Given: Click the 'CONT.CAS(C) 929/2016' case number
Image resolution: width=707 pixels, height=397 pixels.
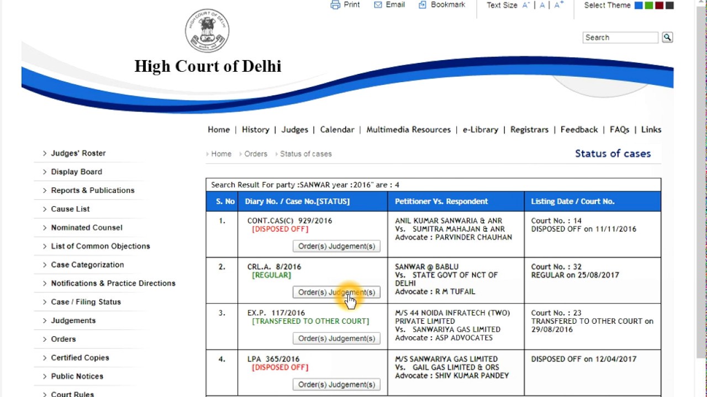Looking at the screenshot, I should click(x=289, y=221).
